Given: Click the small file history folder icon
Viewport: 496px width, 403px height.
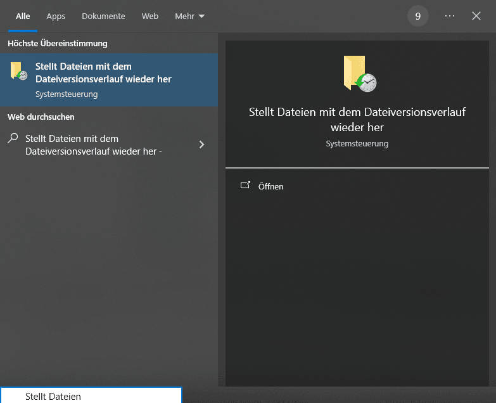Looking at the screenshot, I should [18, 71].
